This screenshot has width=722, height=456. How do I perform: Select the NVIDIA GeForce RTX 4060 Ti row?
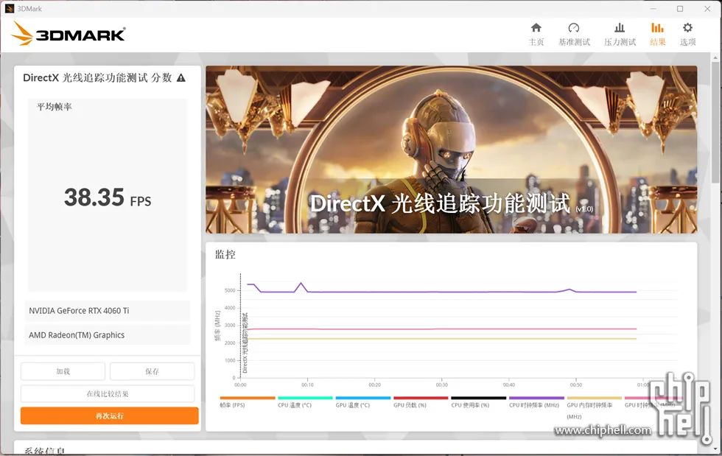click(108, 311)
